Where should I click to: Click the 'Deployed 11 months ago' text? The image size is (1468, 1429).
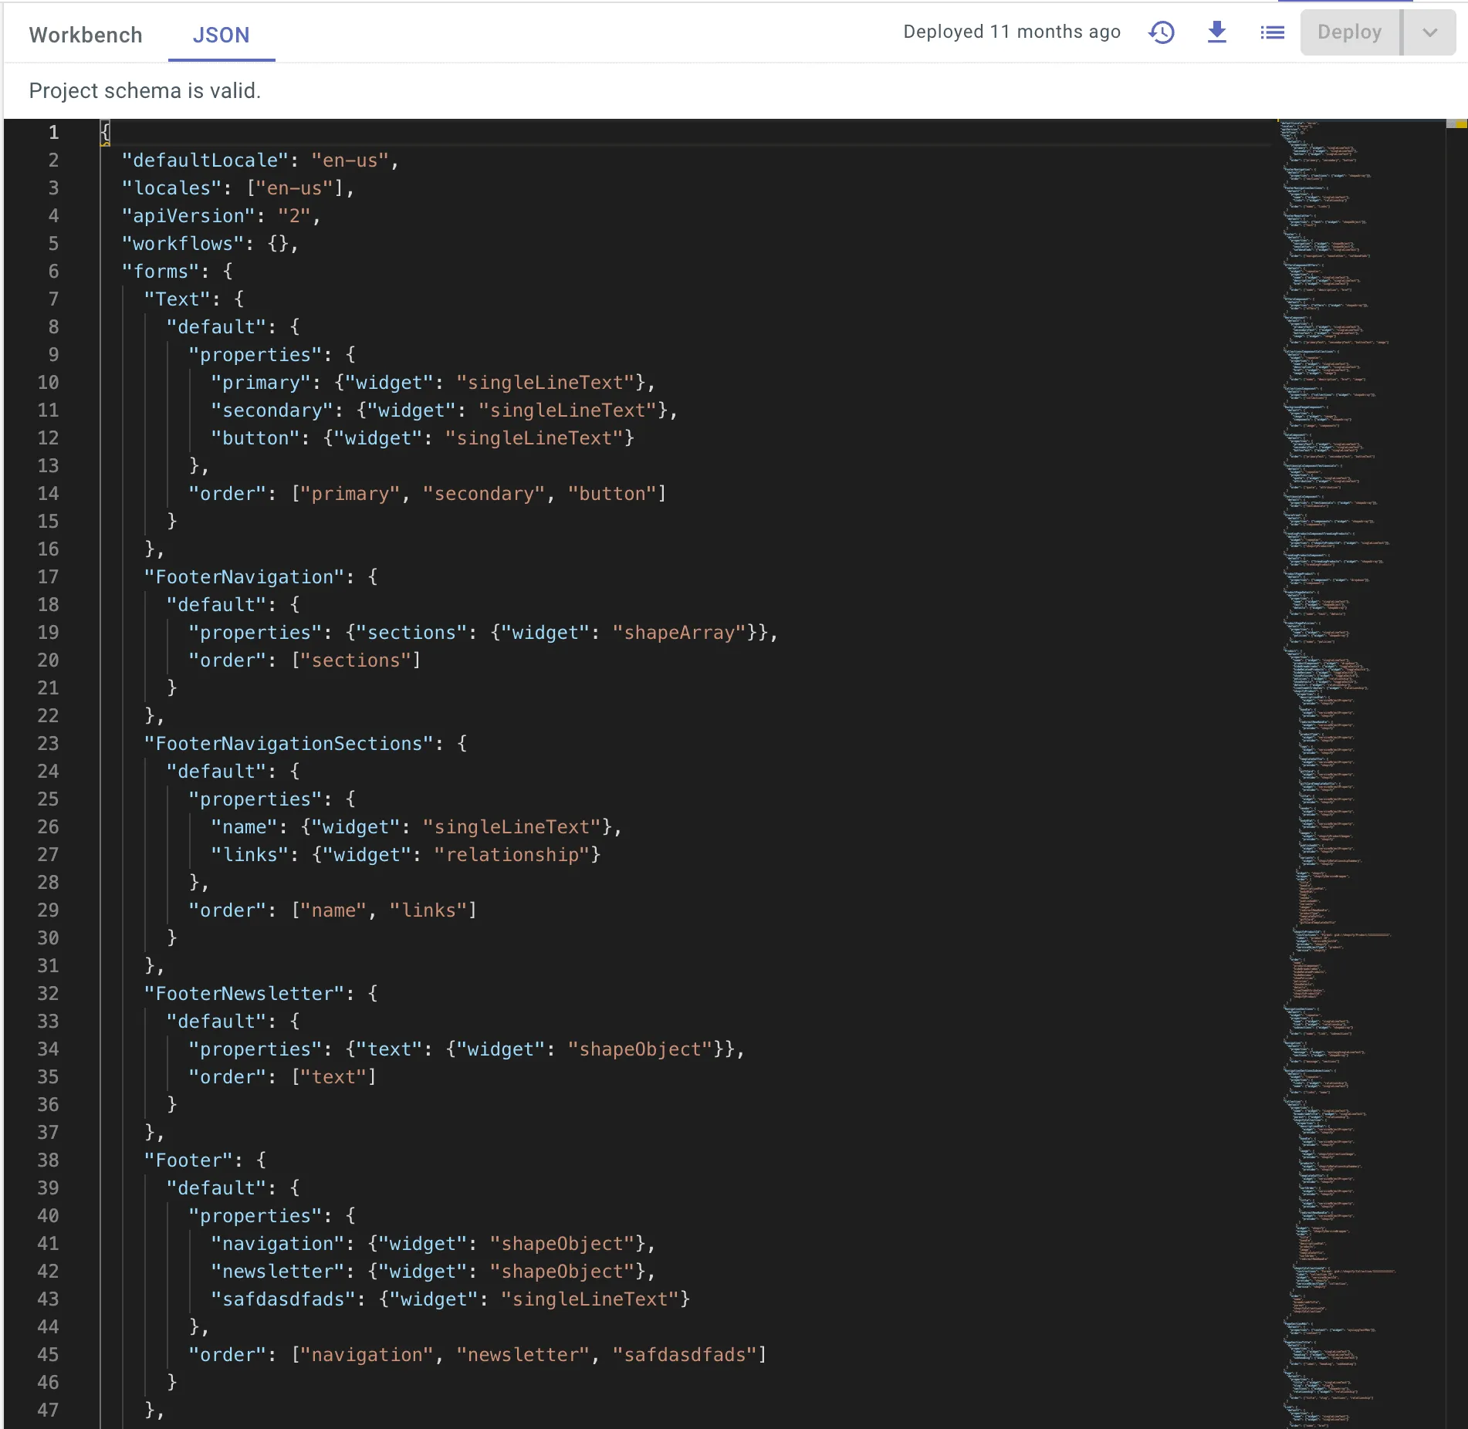pyautogui.click(x=1011, y=32)
